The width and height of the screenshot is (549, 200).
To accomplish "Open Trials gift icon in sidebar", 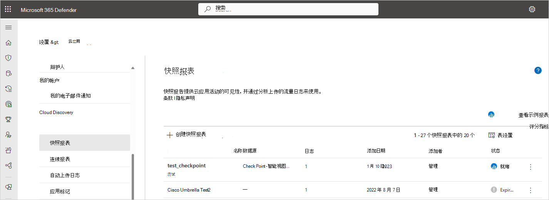I will point(8,150).
